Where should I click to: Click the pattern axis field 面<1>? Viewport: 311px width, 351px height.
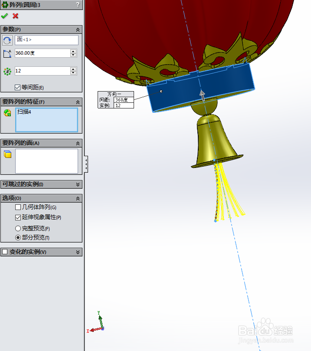pos(46,40)
